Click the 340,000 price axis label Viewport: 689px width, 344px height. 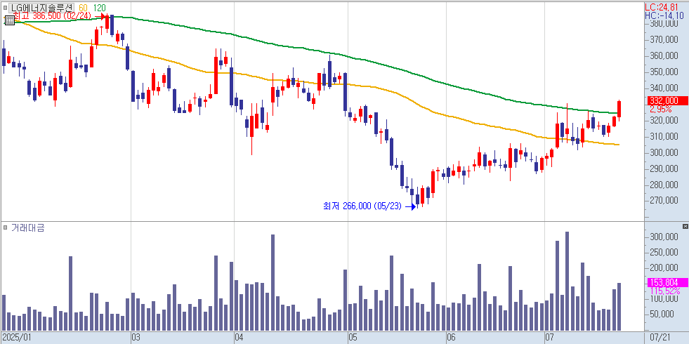(662, 88)
